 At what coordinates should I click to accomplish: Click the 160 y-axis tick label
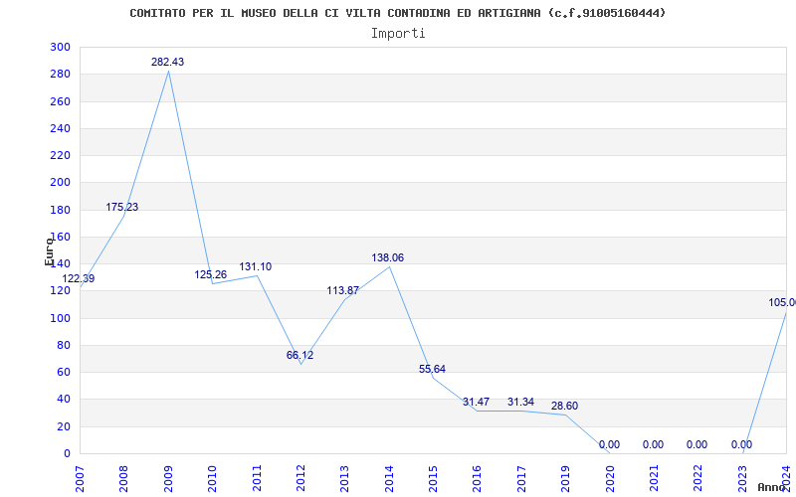tap(61, 237)
